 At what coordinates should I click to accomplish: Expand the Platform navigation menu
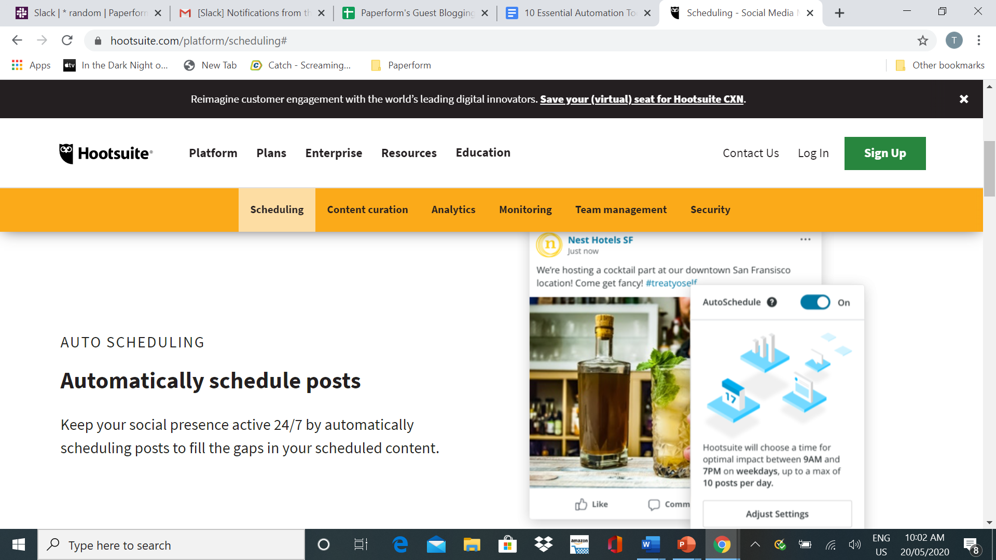pyautogui.click(x=213, y=153)
